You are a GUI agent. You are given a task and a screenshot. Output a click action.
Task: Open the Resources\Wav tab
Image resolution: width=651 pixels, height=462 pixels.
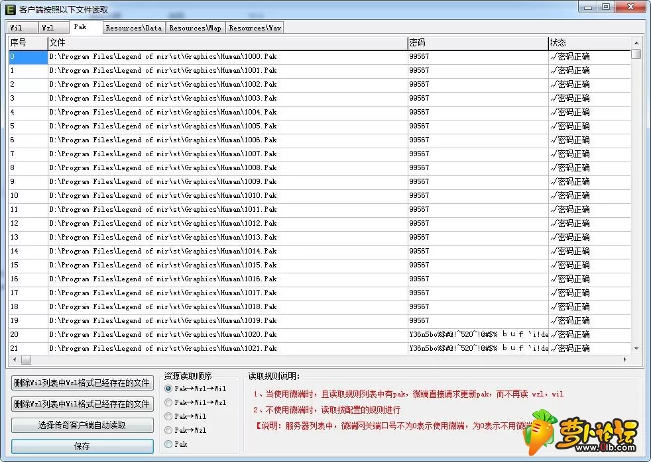pos(255,28)
